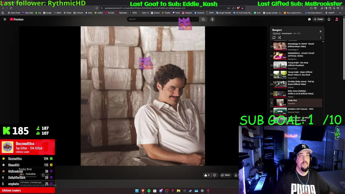Open KickBot bookmark
The width and height of the screenshot is (345, 194).
point(99,13)
